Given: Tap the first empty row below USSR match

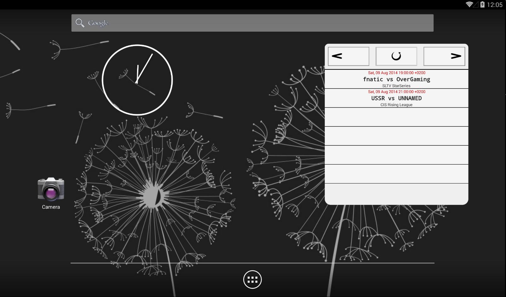Looking at the screenshot, I should (x=396, y=117).
